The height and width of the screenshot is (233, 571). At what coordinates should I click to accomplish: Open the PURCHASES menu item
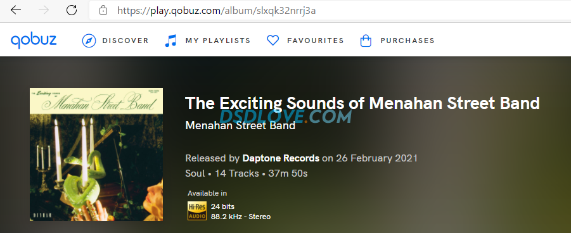pos(407,41)
